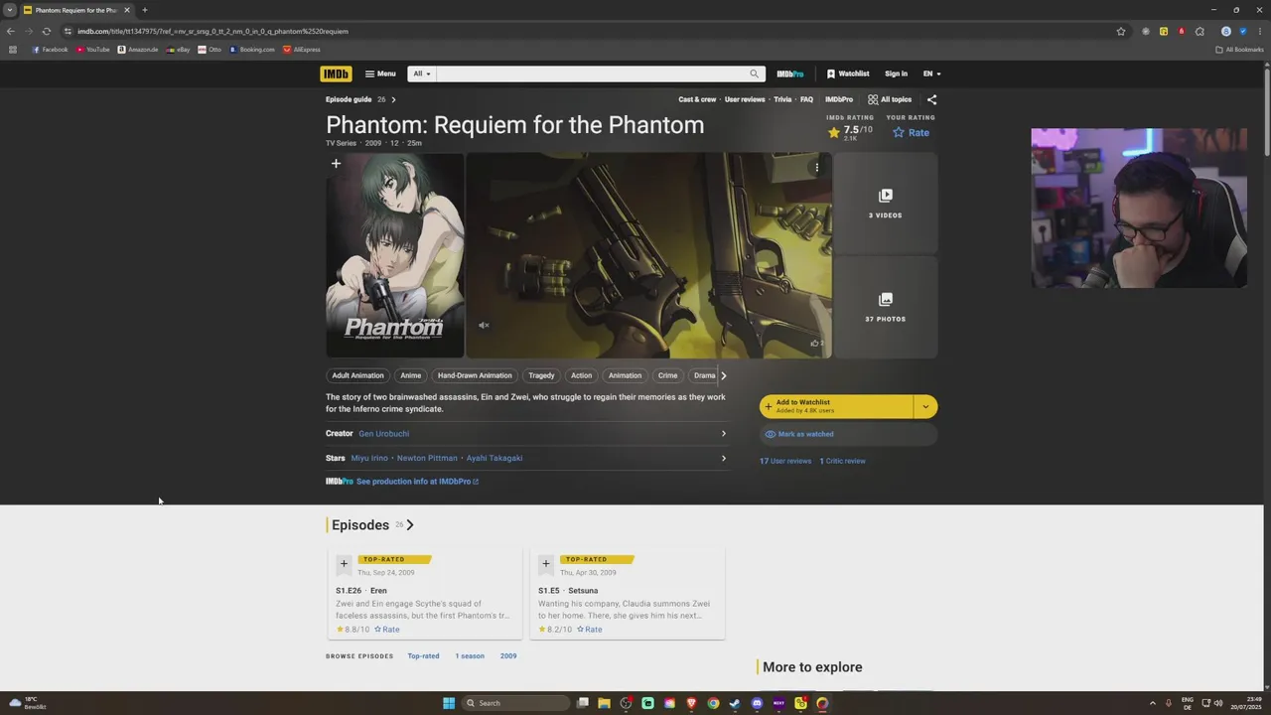
Task: Select the Adult Animation genre chip
Action: tap(357, 375)
